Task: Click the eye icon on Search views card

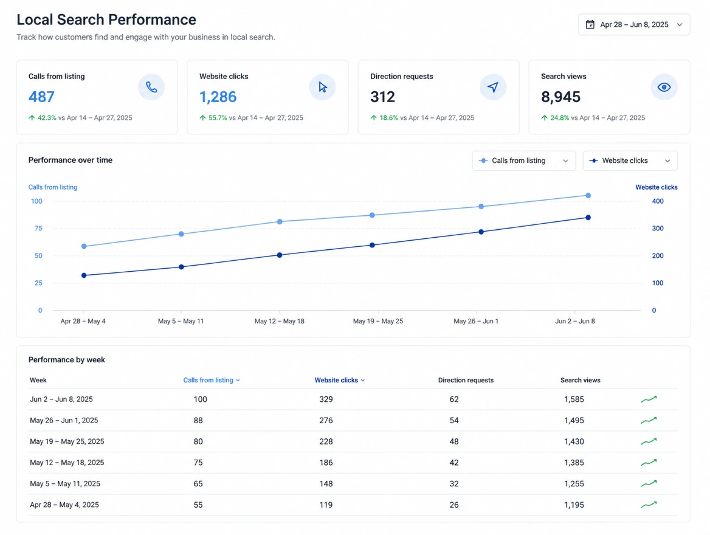Action: click(664, 87)
